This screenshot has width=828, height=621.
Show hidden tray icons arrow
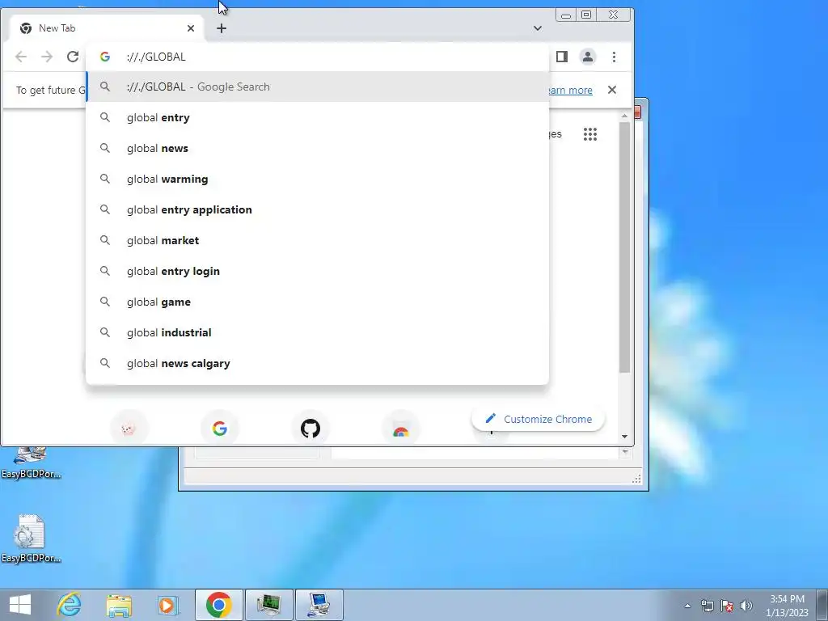(687, 606)
